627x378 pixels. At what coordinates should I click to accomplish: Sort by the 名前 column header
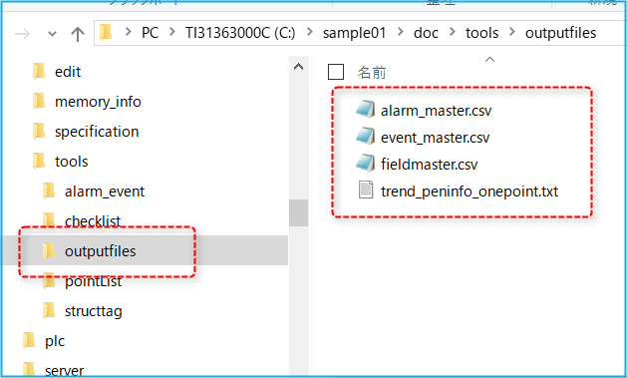tap(372, 73)
